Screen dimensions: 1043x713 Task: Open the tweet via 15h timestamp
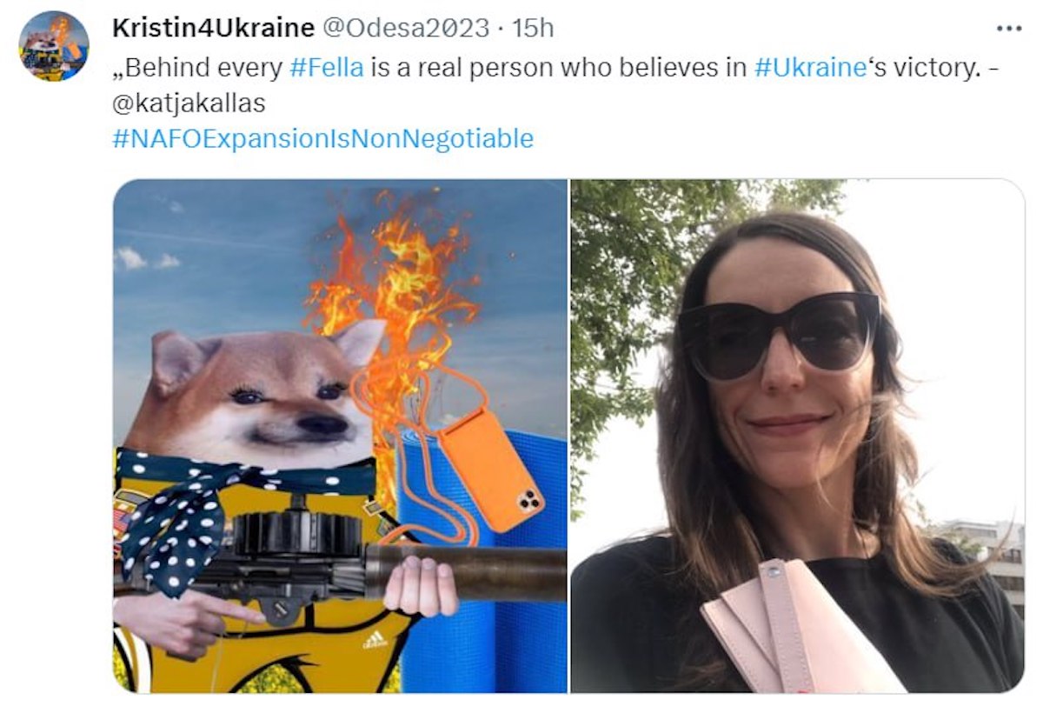(534, 28)
